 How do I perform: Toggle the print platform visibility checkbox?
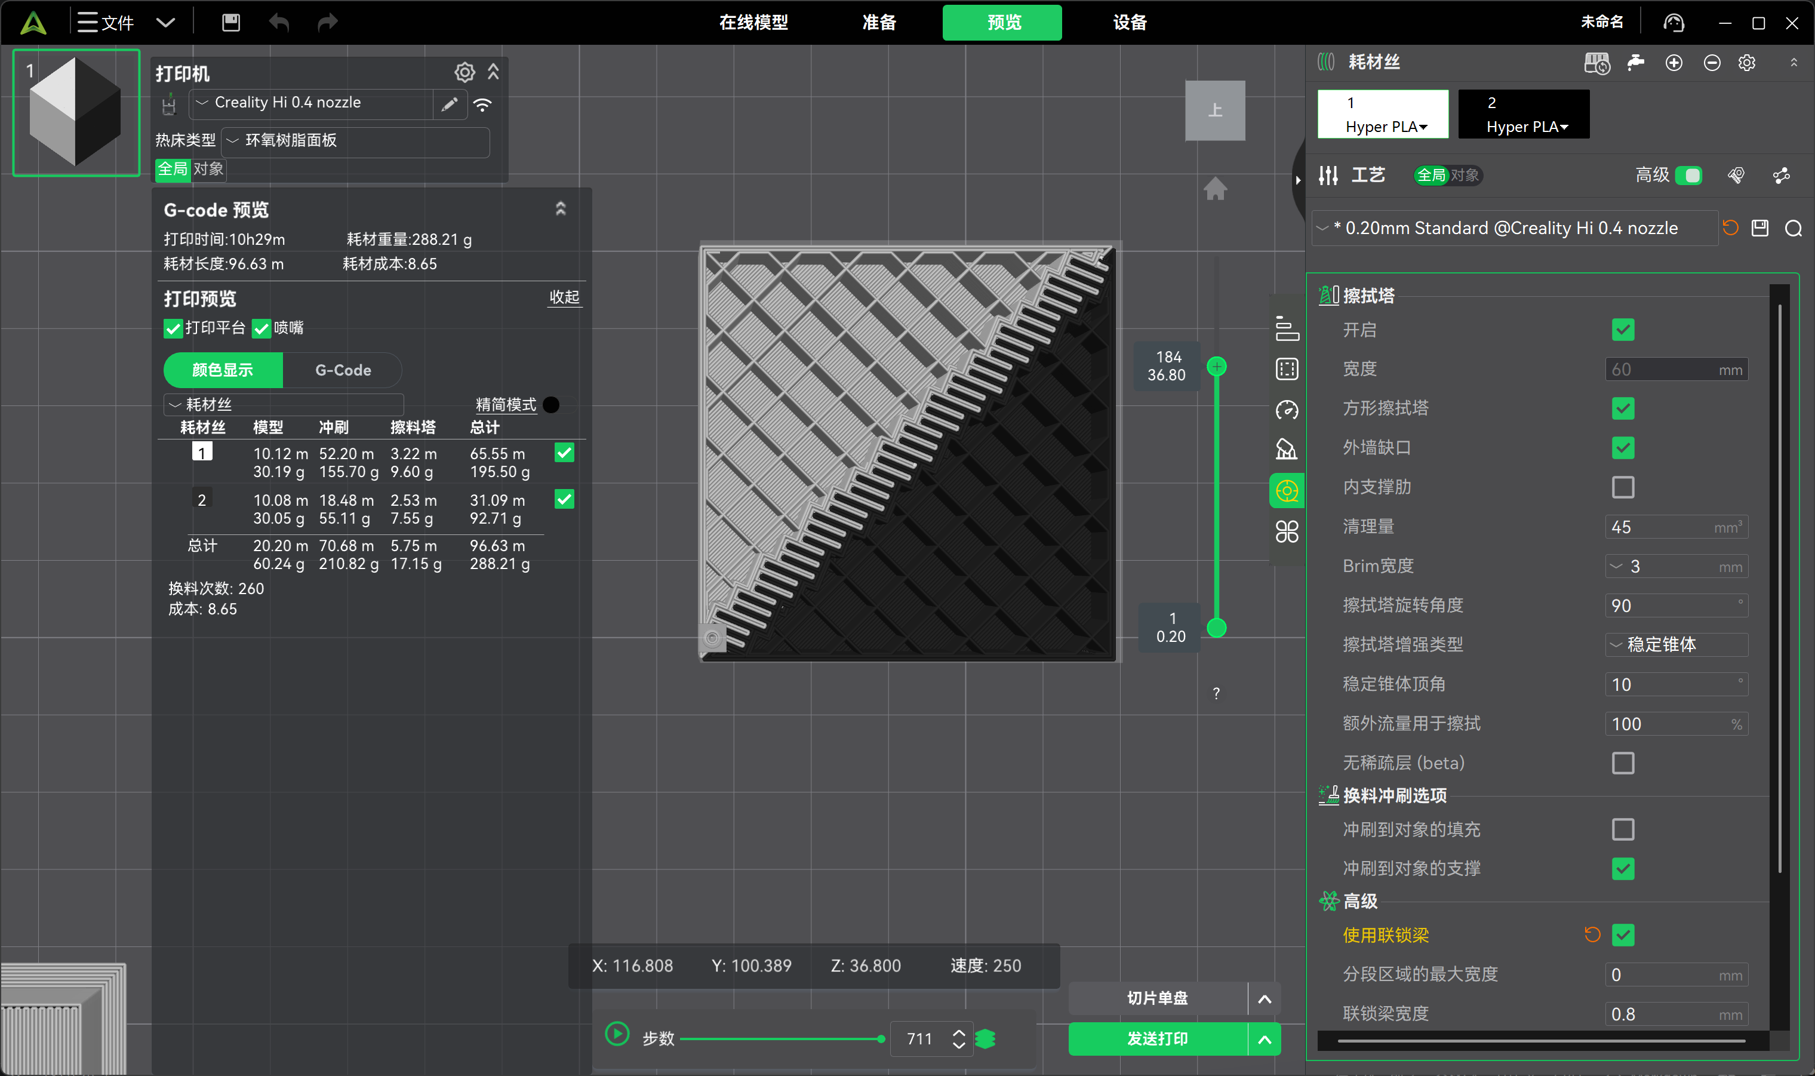click(x=173, y=328)
